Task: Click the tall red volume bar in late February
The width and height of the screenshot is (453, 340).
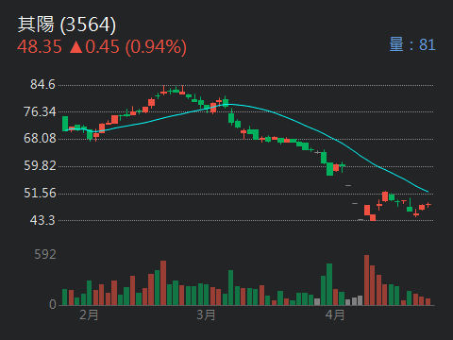Action: 163,282
